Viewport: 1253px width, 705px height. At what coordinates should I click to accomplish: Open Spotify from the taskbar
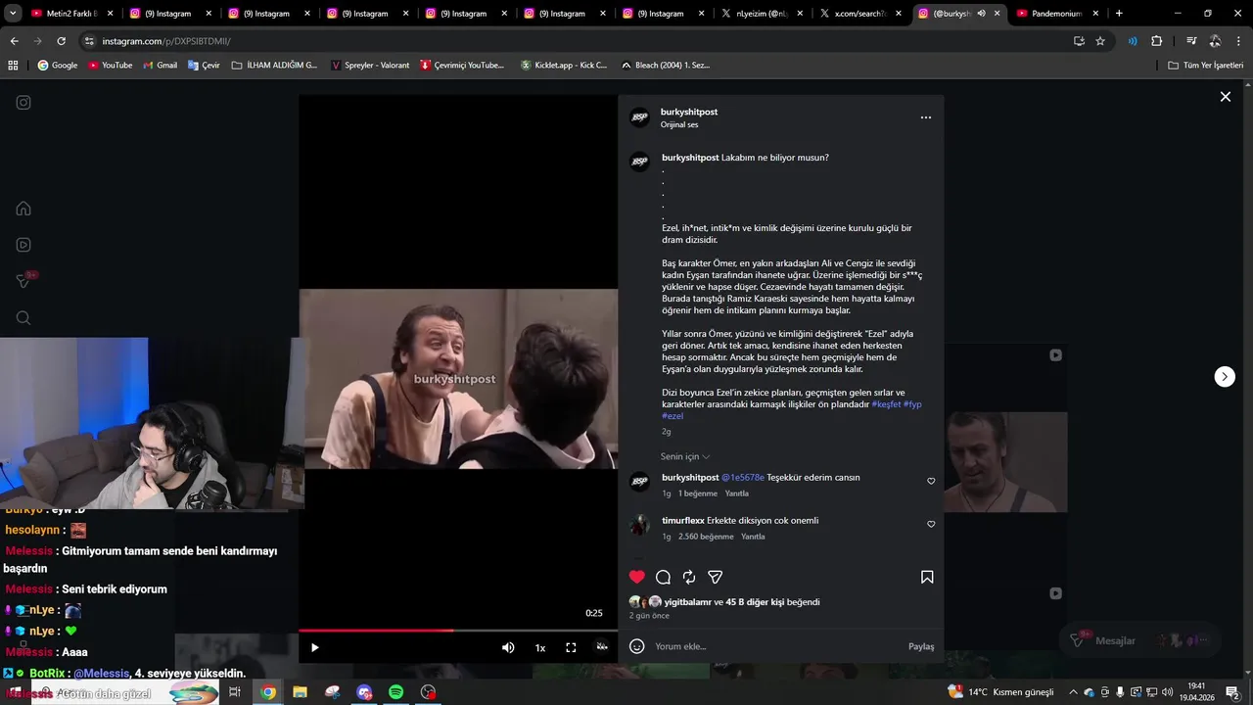[x=395, y=692]
